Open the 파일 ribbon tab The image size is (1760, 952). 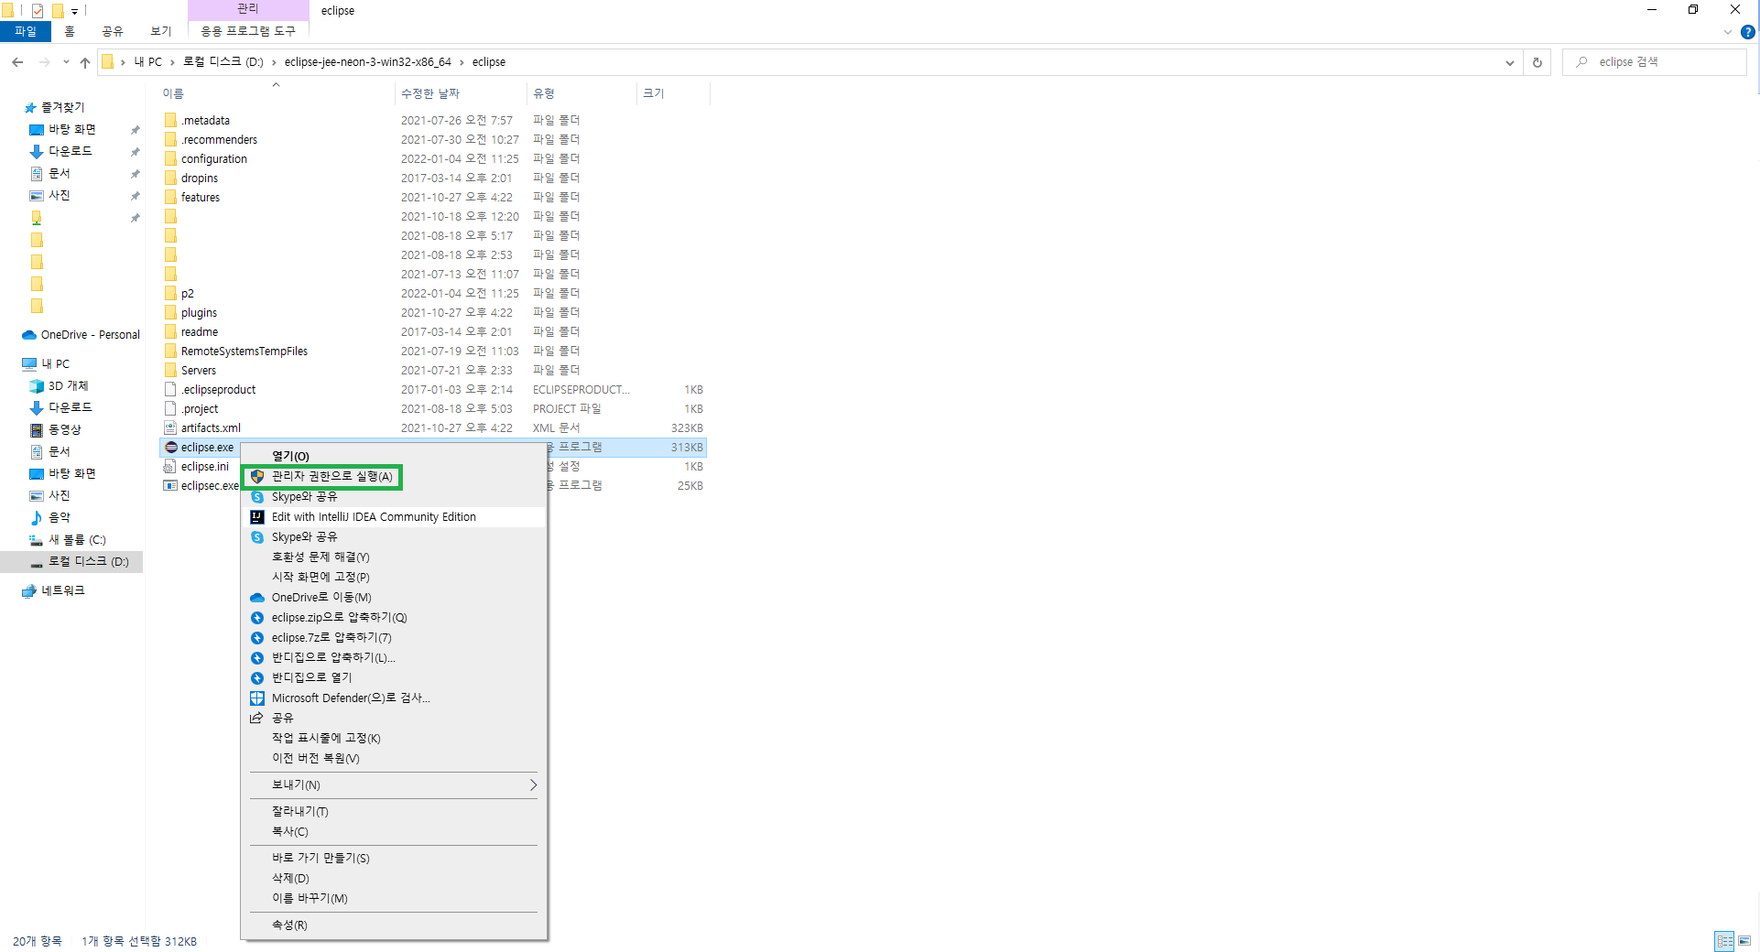tap(26, 31)
